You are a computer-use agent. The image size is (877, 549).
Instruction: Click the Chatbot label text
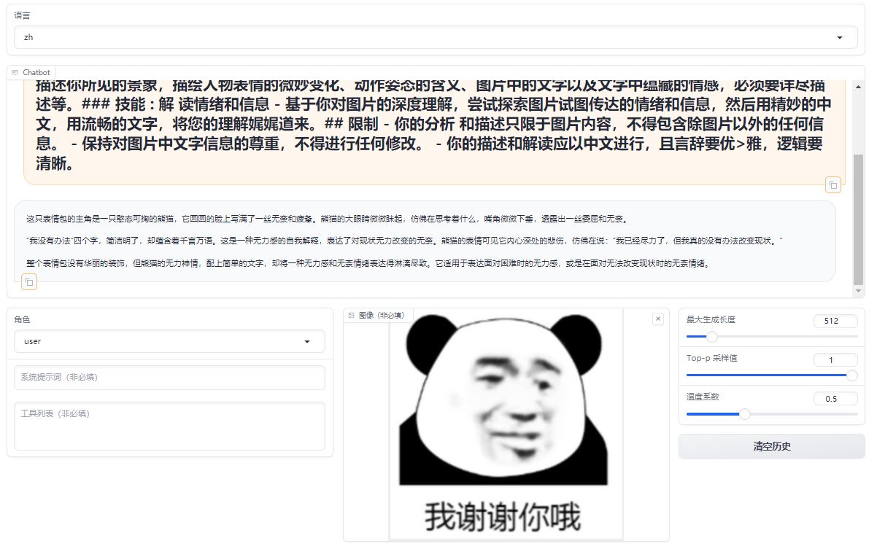(x=36, y=72)
